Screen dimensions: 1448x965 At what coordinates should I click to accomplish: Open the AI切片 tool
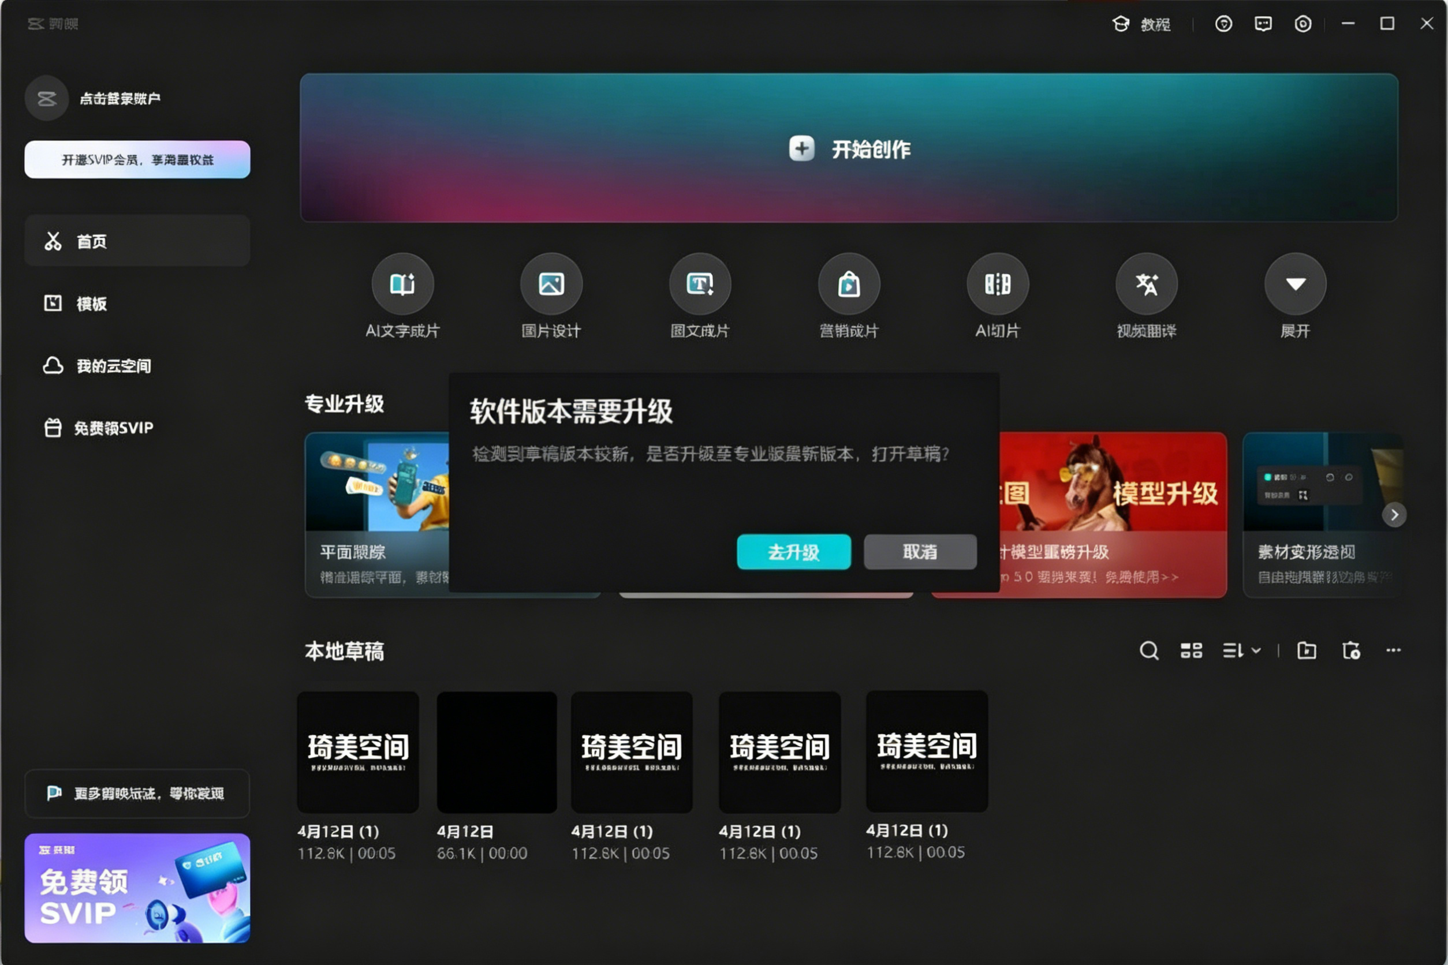click(x=997, y=285)
